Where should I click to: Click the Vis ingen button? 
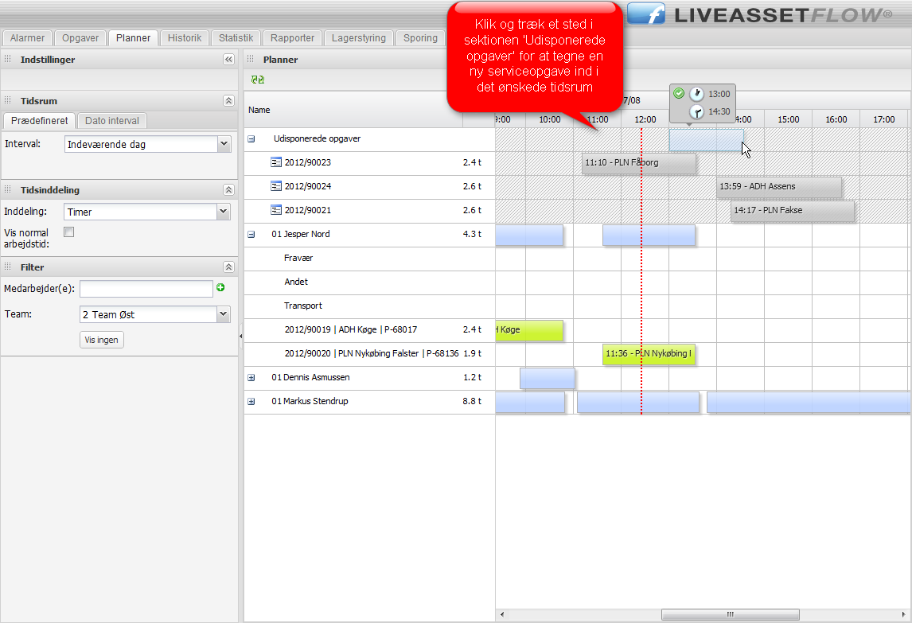coord(102,341)
